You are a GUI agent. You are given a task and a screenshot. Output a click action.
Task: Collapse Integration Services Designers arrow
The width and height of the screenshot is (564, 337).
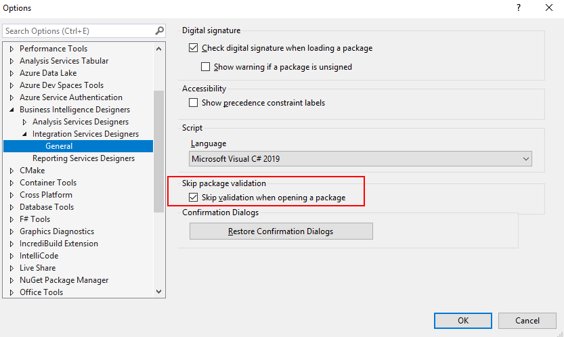(x=24, y=134)
